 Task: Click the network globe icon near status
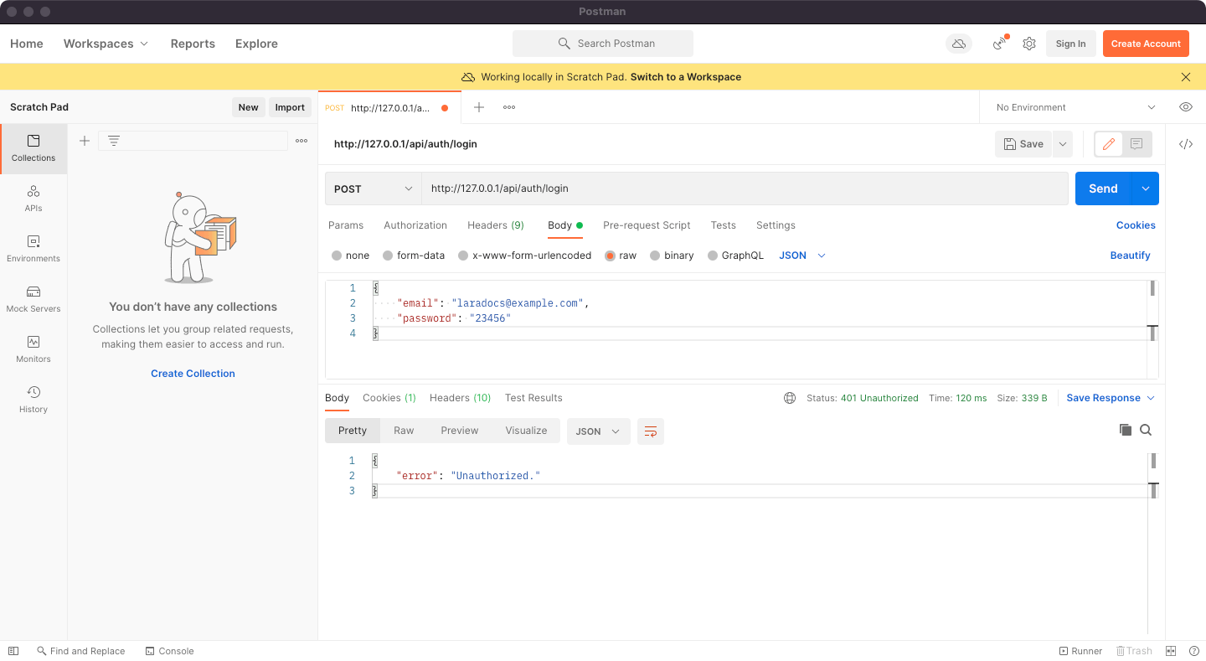coord(790,398)
